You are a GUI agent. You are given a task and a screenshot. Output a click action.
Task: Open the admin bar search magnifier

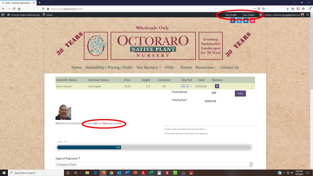click(308, 15)
